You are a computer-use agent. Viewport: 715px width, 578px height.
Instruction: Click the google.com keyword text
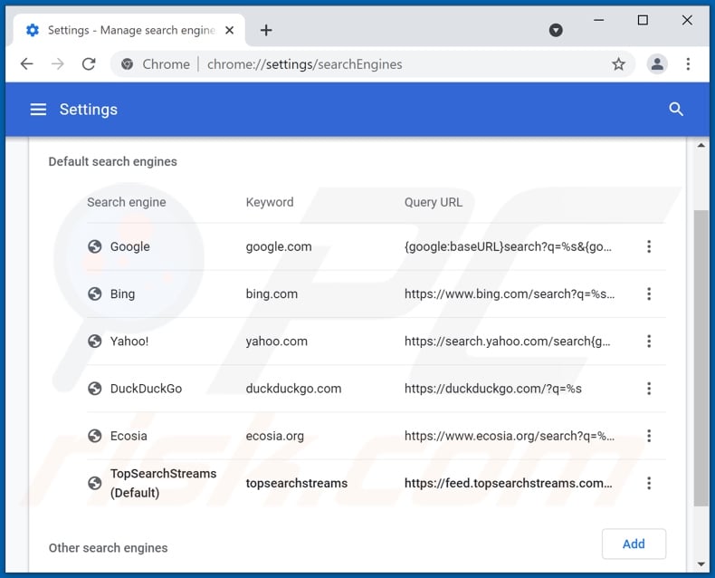pyautogui.click(x=279, y=246)
